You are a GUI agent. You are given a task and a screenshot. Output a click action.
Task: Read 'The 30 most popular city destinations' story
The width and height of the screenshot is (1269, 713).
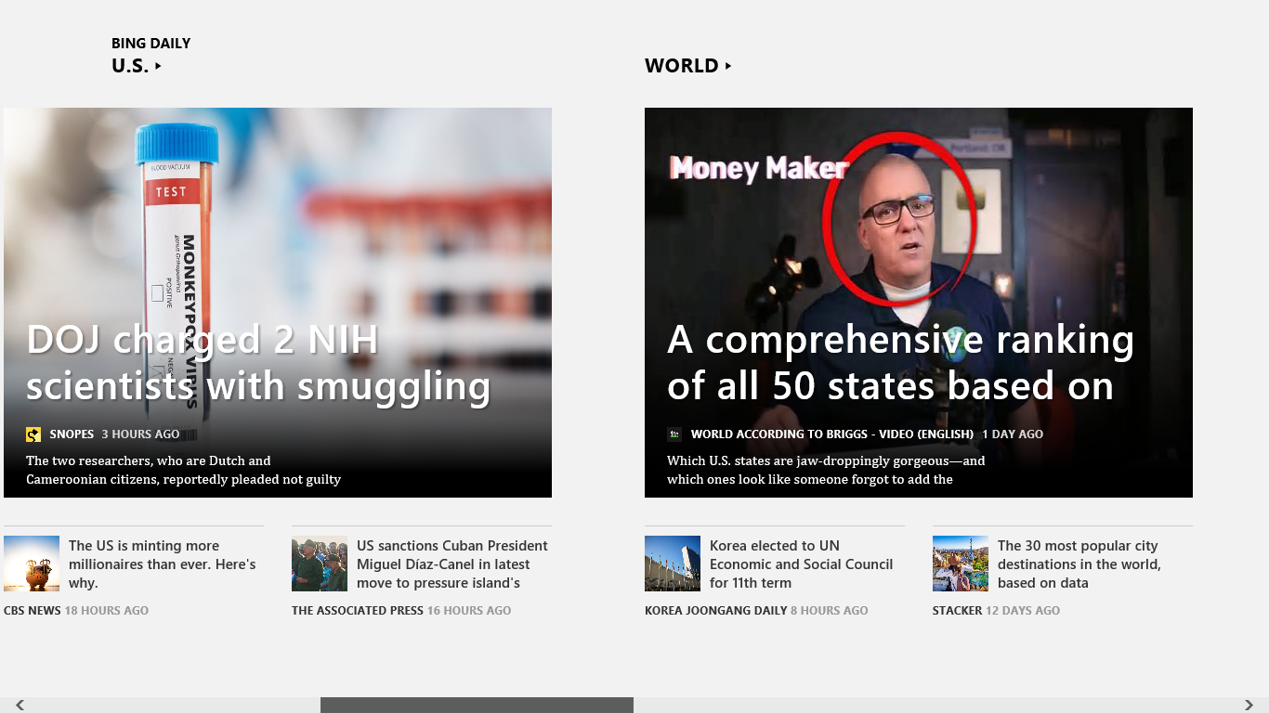click(x=1079, y=564)
